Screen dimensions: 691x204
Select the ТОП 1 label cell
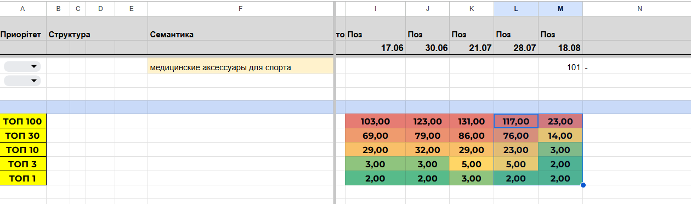[x=23, y=178]
